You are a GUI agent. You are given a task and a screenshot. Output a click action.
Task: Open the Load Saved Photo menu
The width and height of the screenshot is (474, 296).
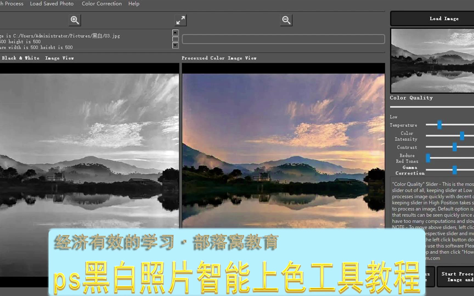tap(52, 4)
